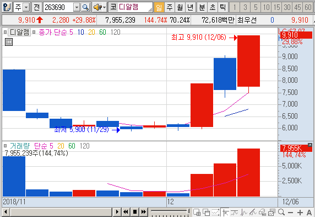
Task: Click the rewind double-arrow button
Action: click(x=126, y=212)
